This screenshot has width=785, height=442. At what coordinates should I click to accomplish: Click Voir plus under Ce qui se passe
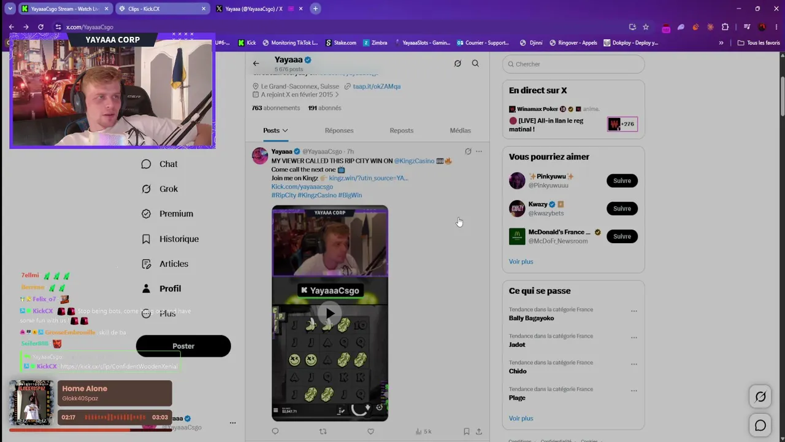521,418
